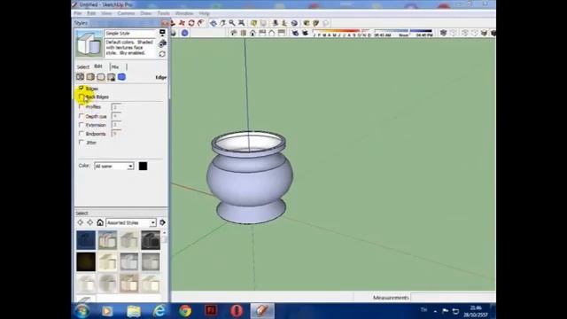Switch to the Mix tab in Styles

coord(115,67)
